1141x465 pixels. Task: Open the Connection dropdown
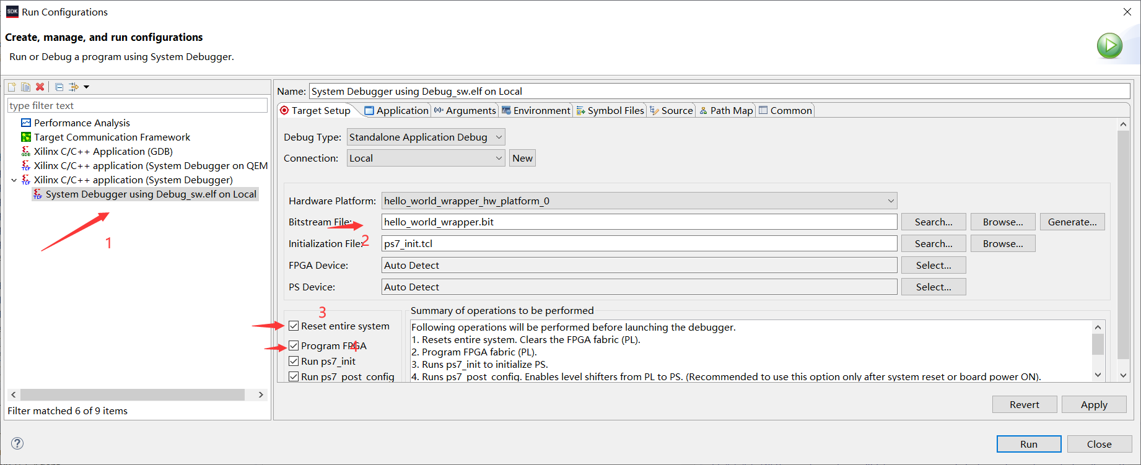point(426,158)
